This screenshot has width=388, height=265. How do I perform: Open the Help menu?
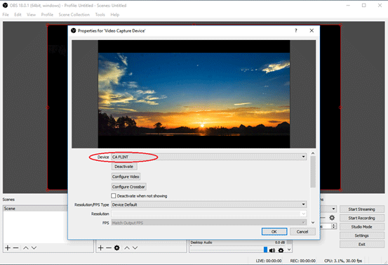coord(115,15)
